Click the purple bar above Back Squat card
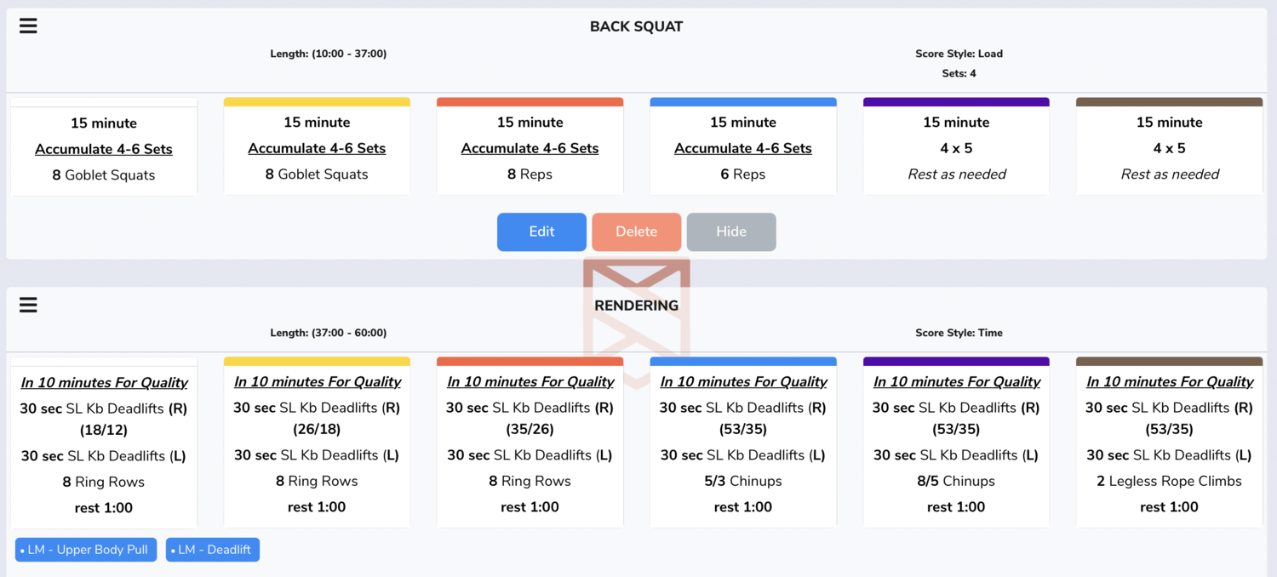The image size is (1277, 577). (x=956, y=102)
